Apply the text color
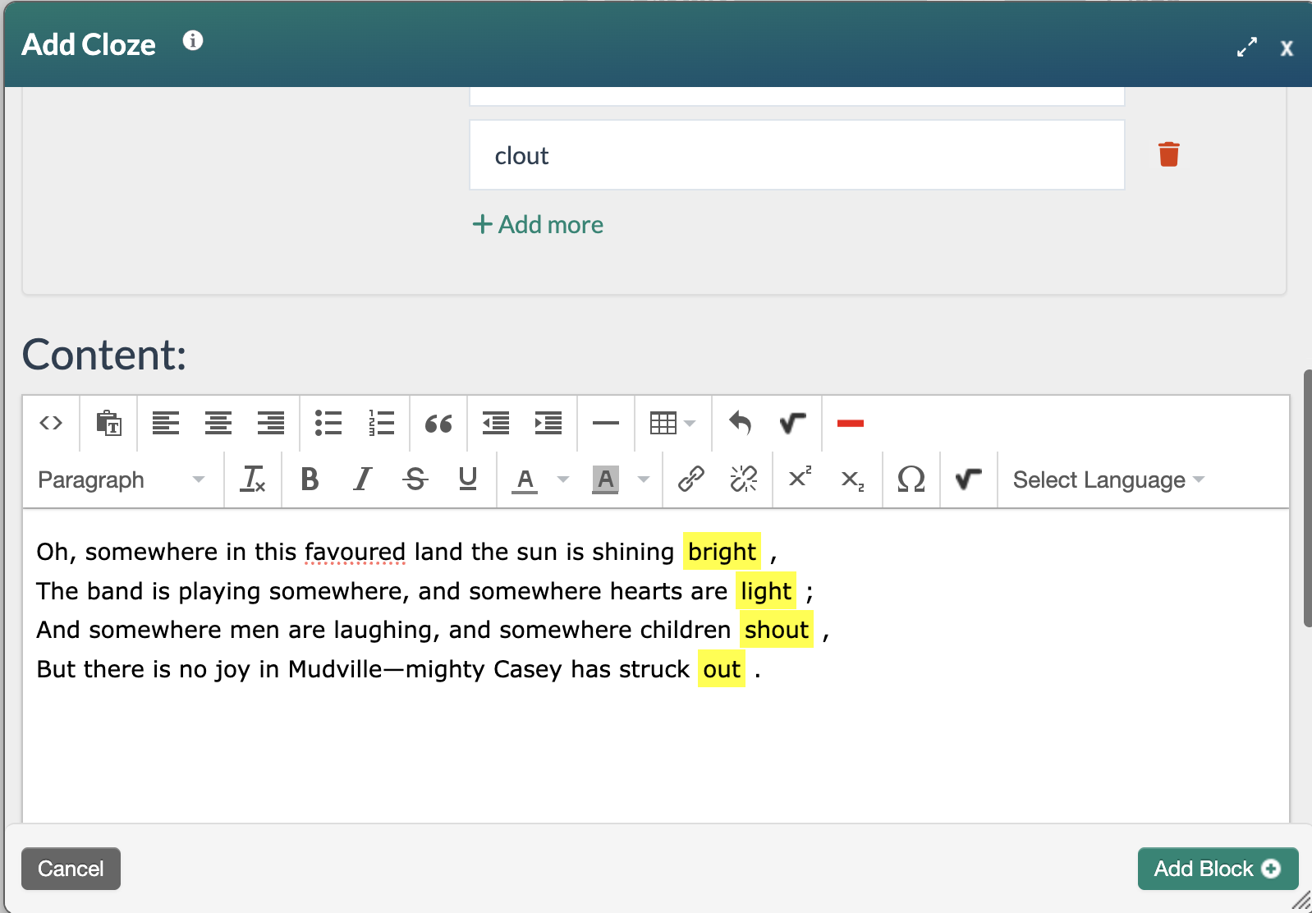Image resolution: width=1312 pixels, height=913 pixels. pyautogui.click(x=525, y=479)
